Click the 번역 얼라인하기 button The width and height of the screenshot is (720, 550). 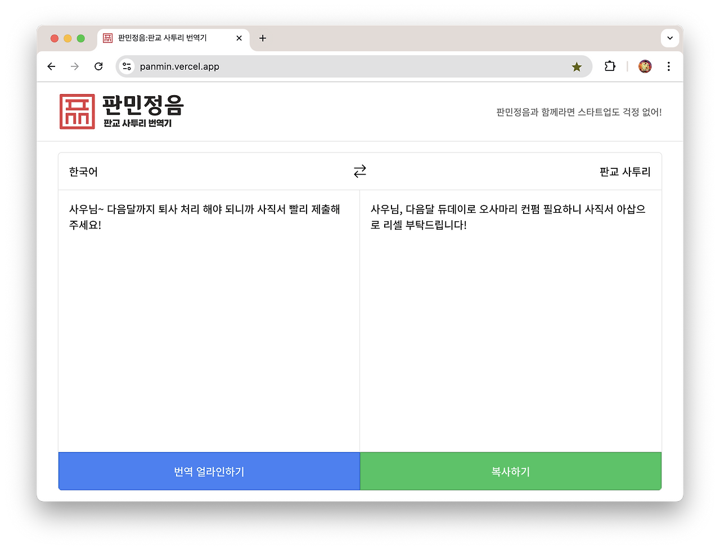pyautogui.click(x=209, y=471)
